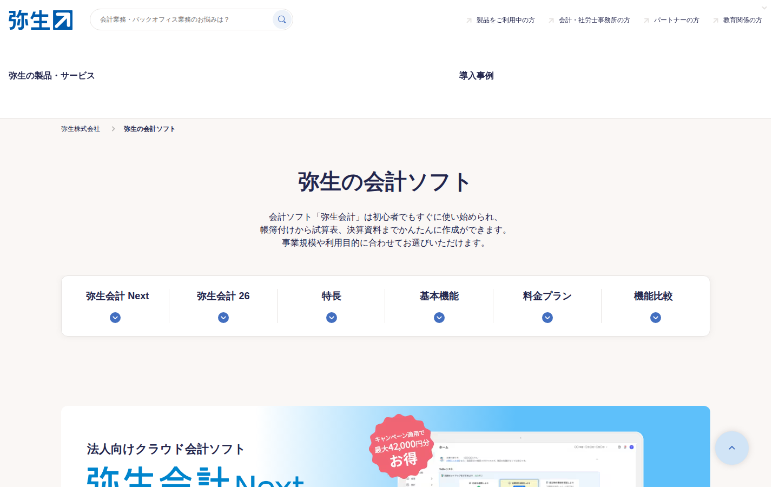
Task: Click down chevron under 弥生会計 Next
Action: [115, 318]
